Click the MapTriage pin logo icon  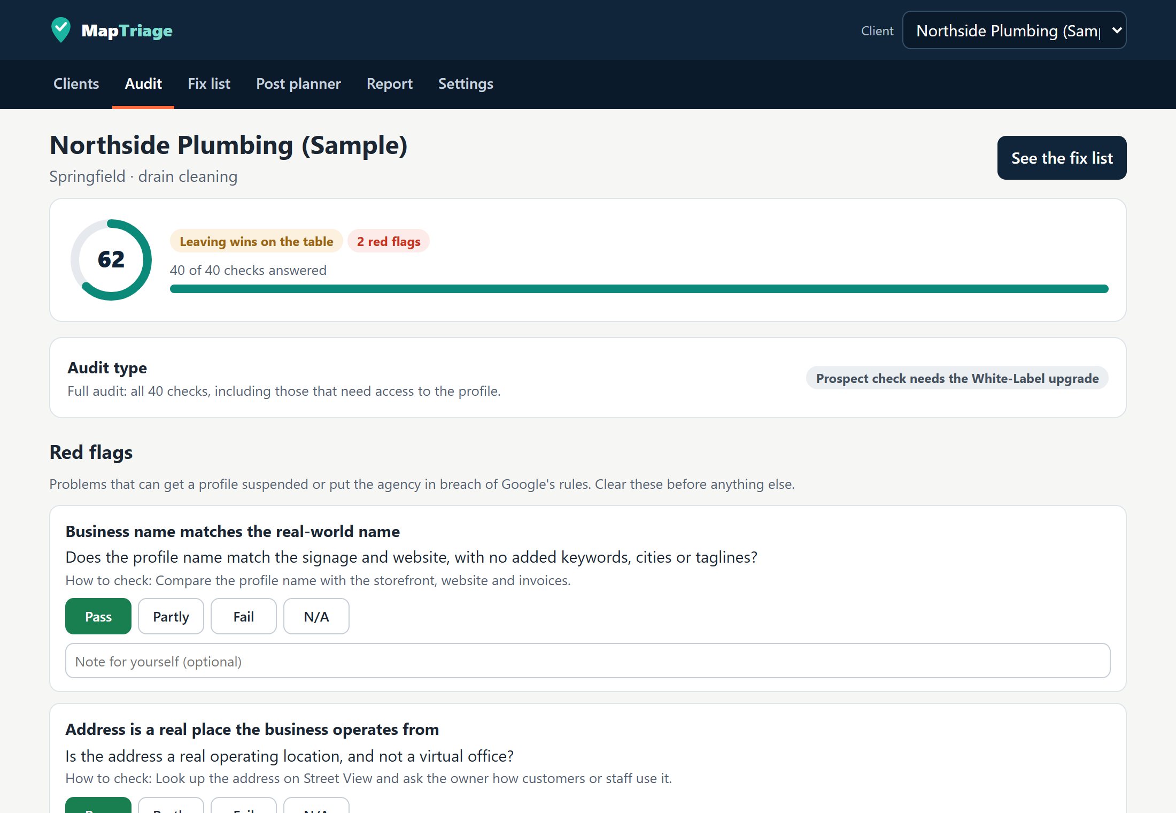[60, 30]
